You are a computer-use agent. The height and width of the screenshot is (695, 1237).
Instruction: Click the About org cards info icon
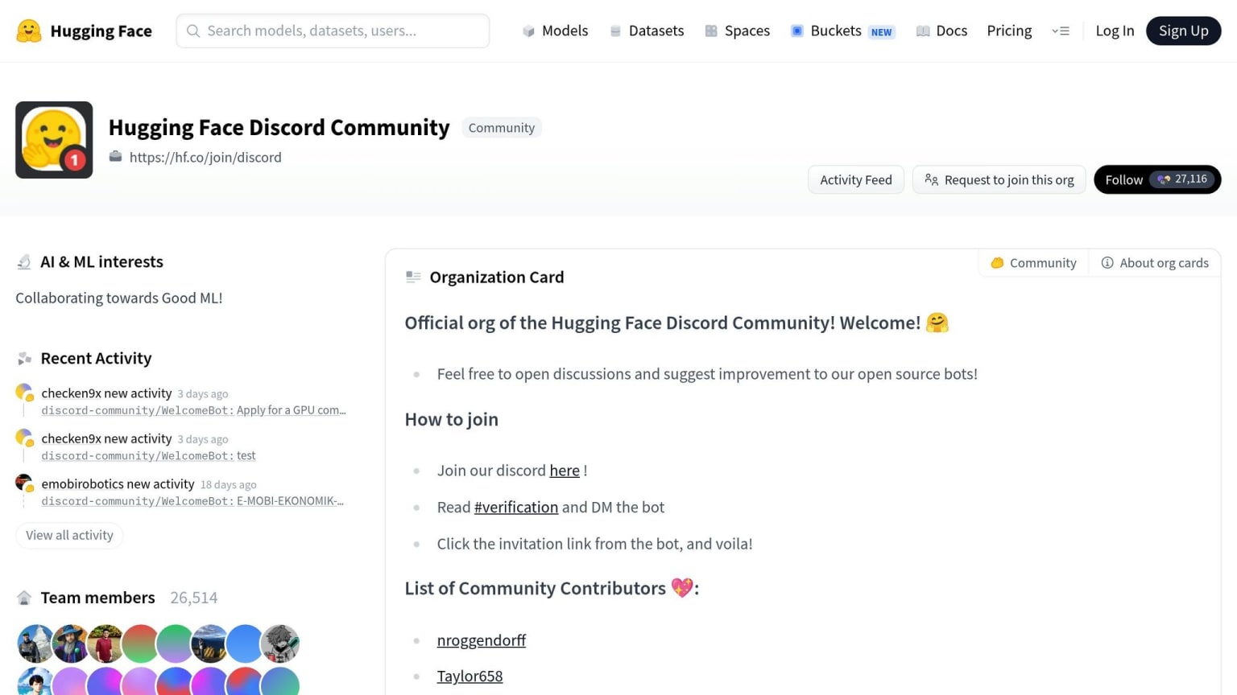1107,263
